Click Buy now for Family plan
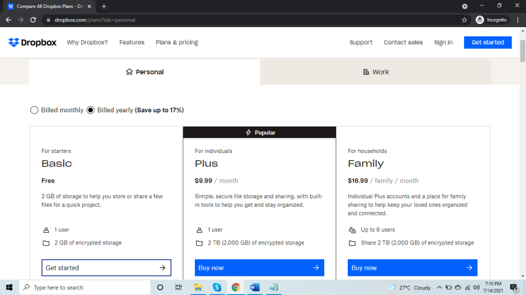Image resolution: width=526 pixels, height=295 pixels. [412, 268]
